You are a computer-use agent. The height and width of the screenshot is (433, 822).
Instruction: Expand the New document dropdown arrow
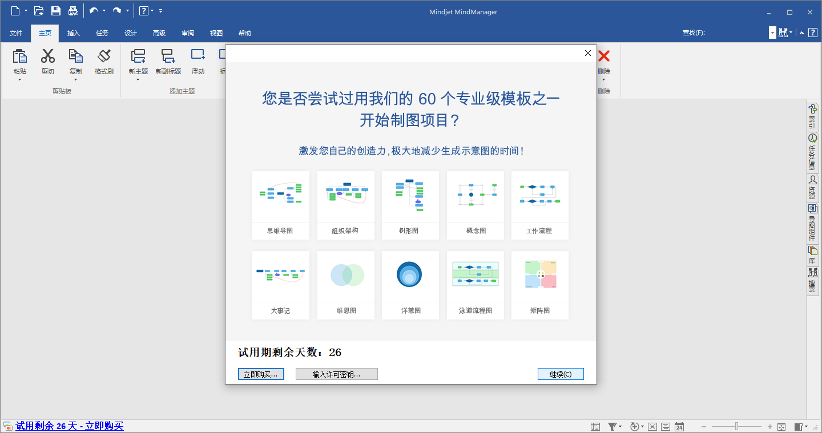[26, 11]
